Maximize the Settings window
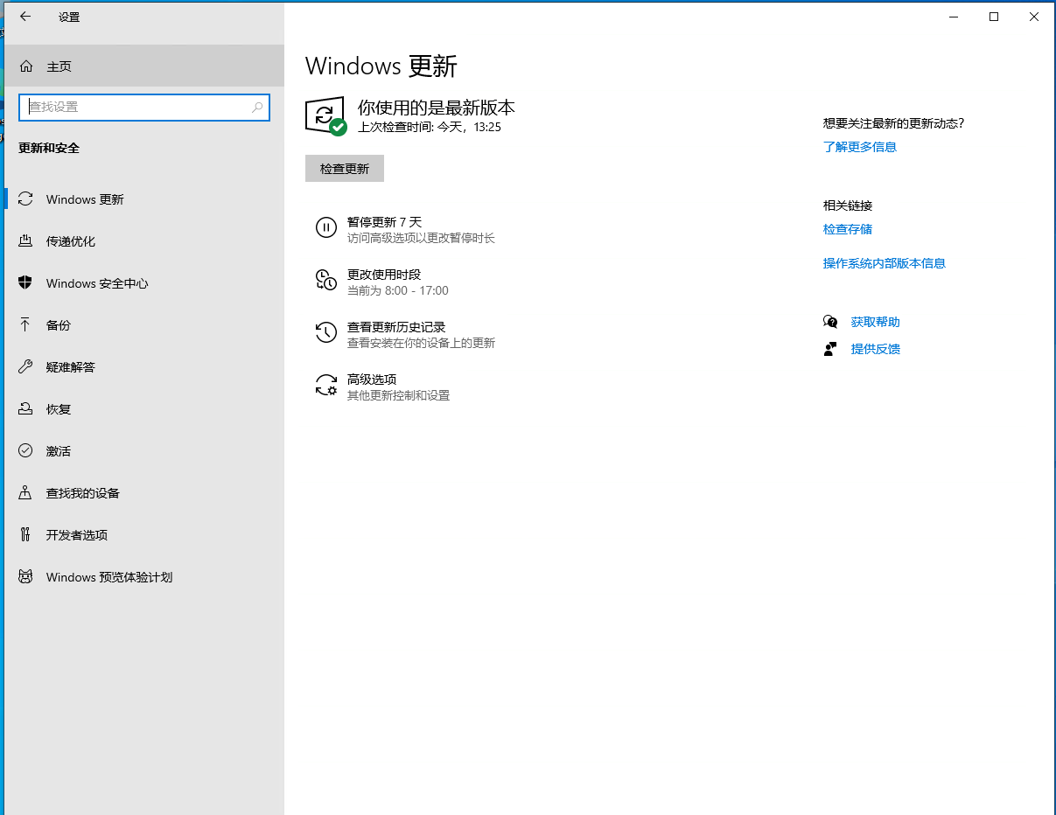1056x815 pixels. [x=994, y=17]
